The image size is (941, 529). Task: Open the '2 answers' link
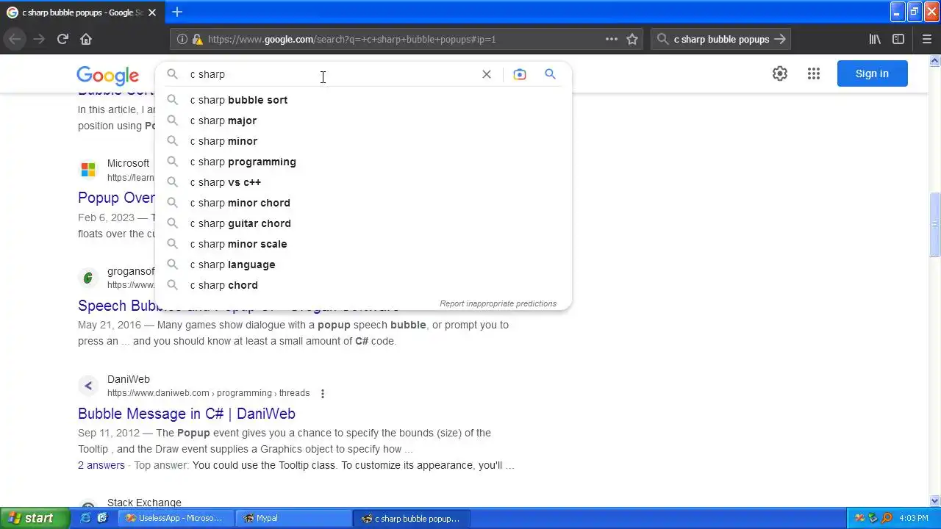(101, 465)
